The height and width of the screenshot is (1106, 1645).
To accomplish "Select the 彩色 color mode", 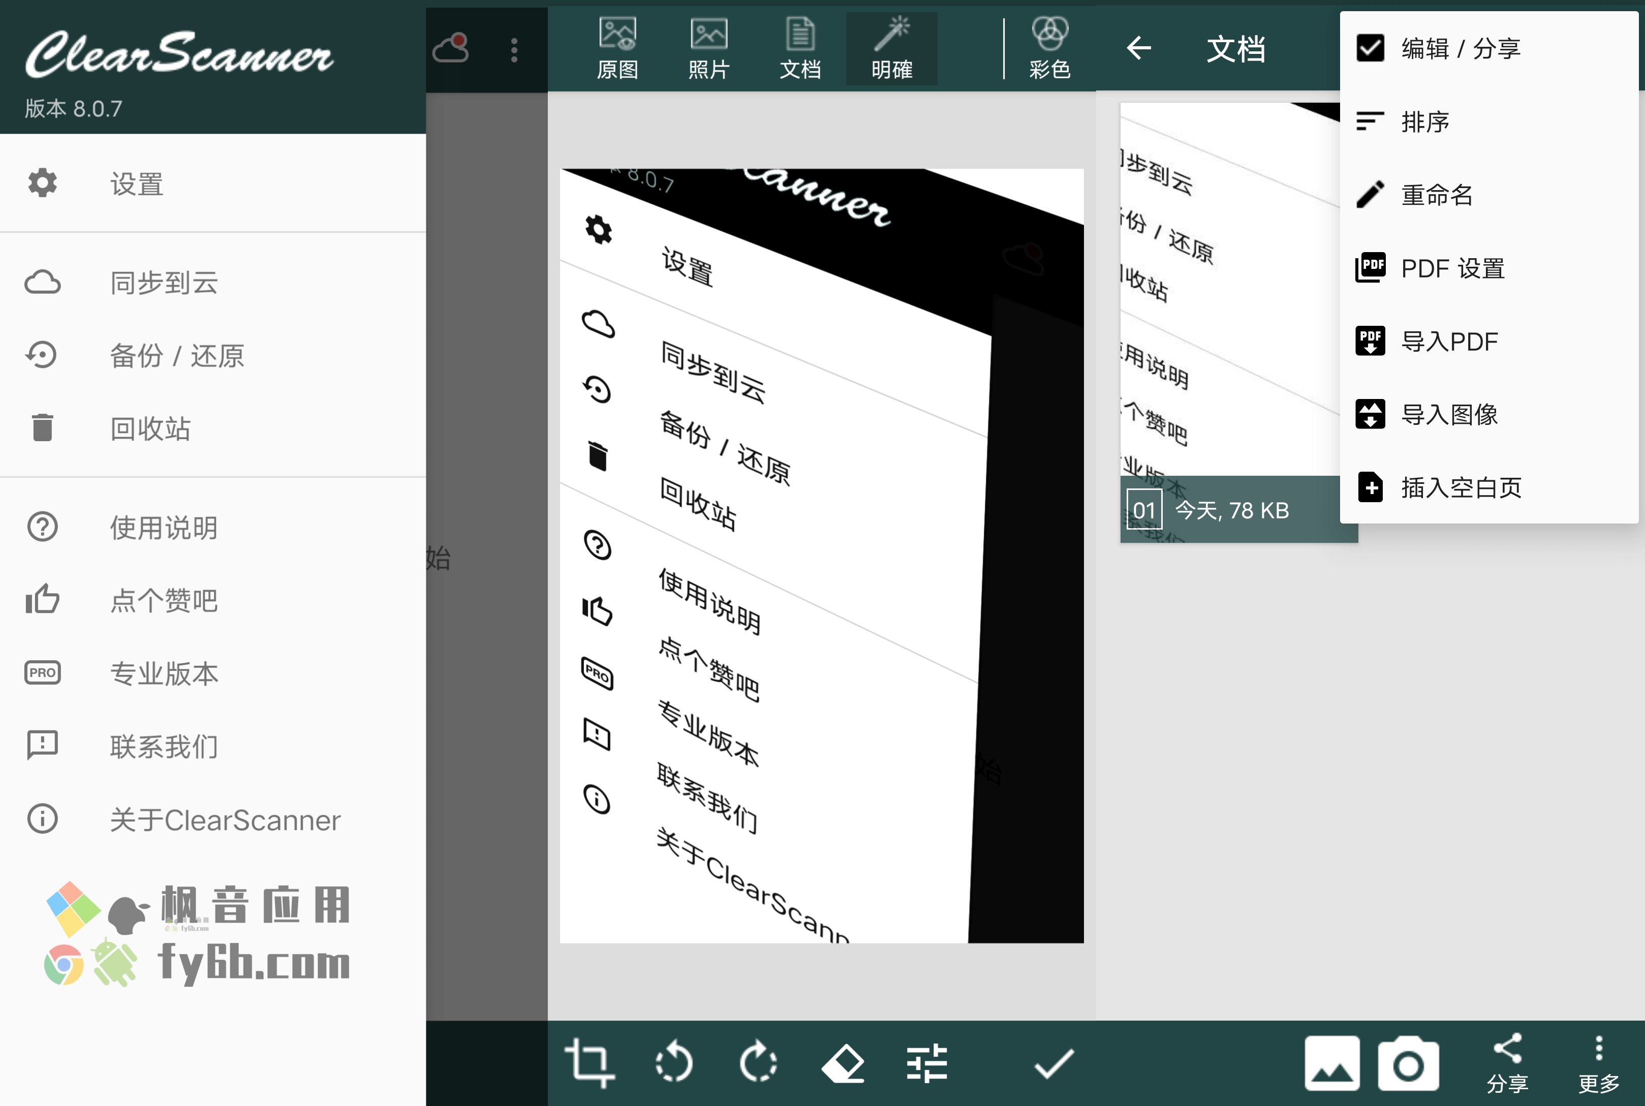I will (x=1050, y=49).
